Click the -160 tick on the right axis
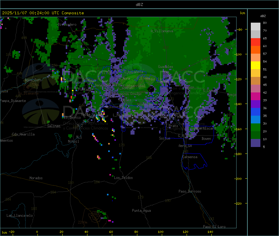 click(x=238, y=129)
